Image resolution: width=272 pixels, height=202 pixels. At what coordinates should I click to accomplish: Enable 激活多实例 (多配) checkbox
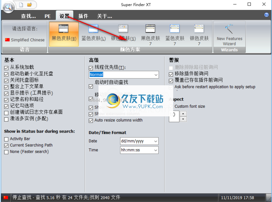coord(6,119)
